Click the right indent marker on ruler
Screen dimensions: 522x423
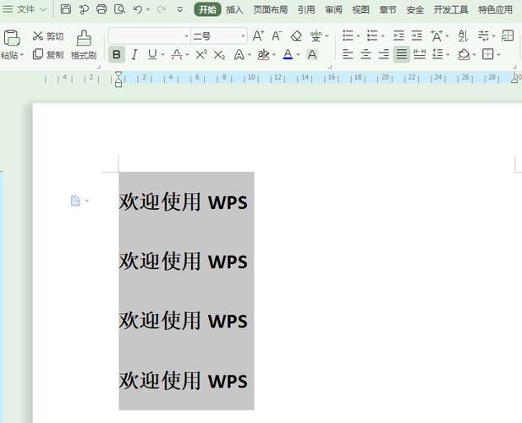point(514,80)
